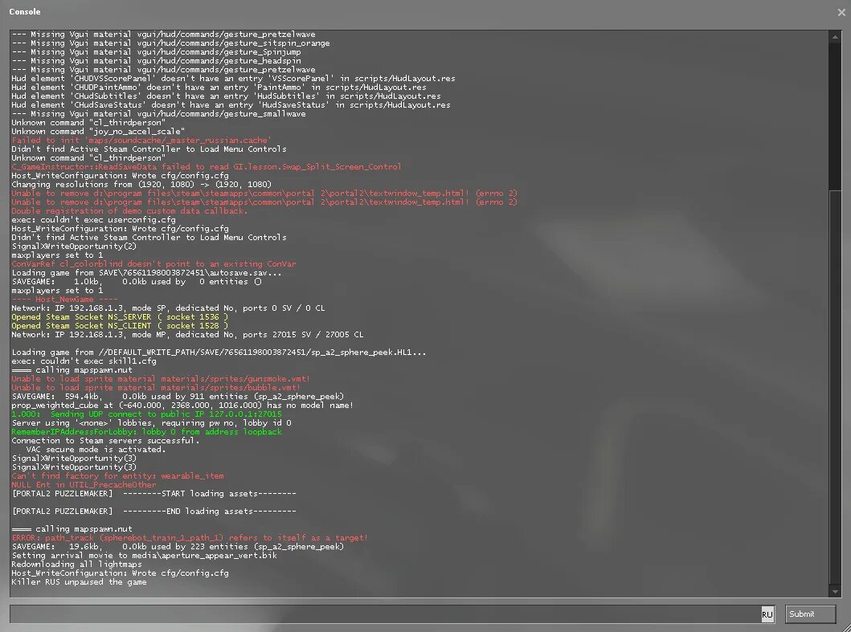Viewport: 851px width, 632px height.
Task: Click 'Unable to load sprite' gunsmoke.vmt line
Action: (161, 379)
